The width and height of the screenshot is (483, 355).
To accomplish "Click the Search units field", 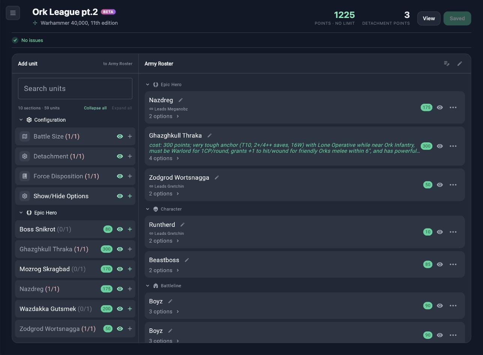I will [75, 89].
